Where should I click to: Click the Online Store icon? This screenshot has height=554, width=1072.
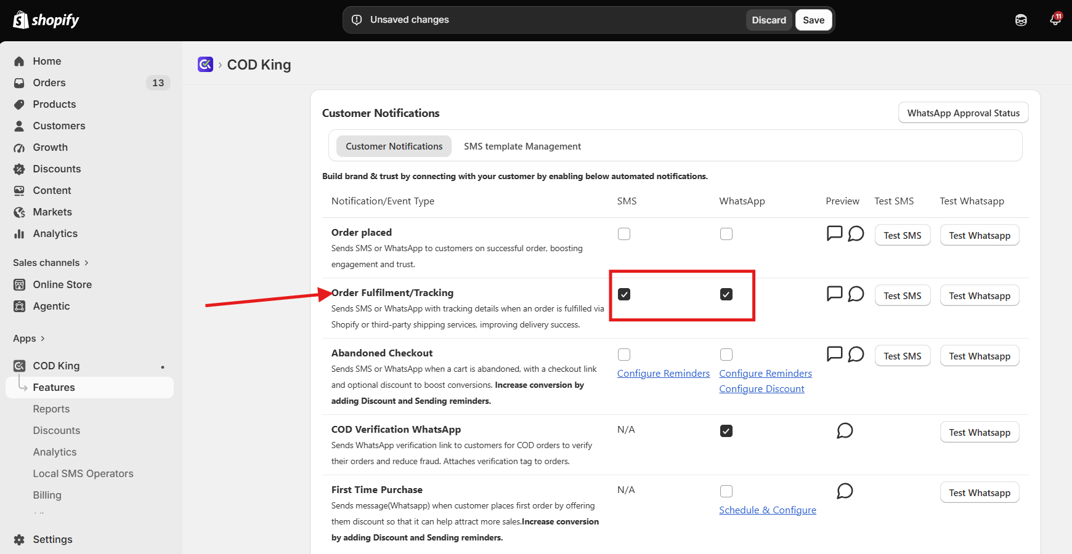[19, 284]
